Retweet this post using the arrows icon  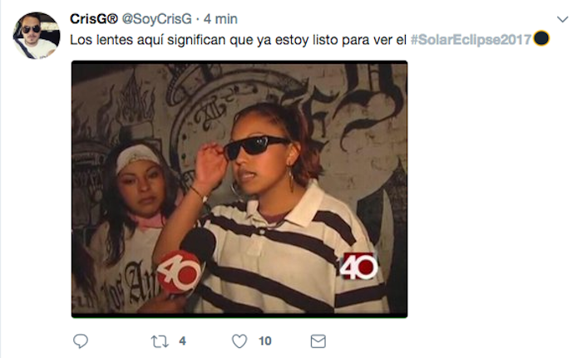[160, 341]
